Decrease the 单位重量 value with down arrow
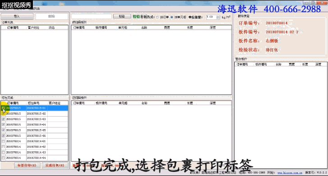The image size is (328, 176). (218, 18)
